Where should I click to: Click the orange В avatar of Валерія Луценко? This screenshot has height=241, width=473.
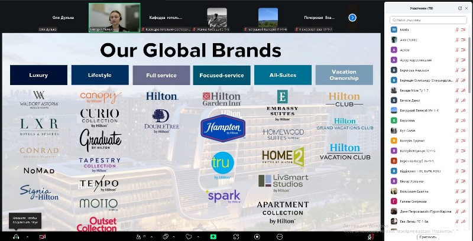(x=394, y=141)
